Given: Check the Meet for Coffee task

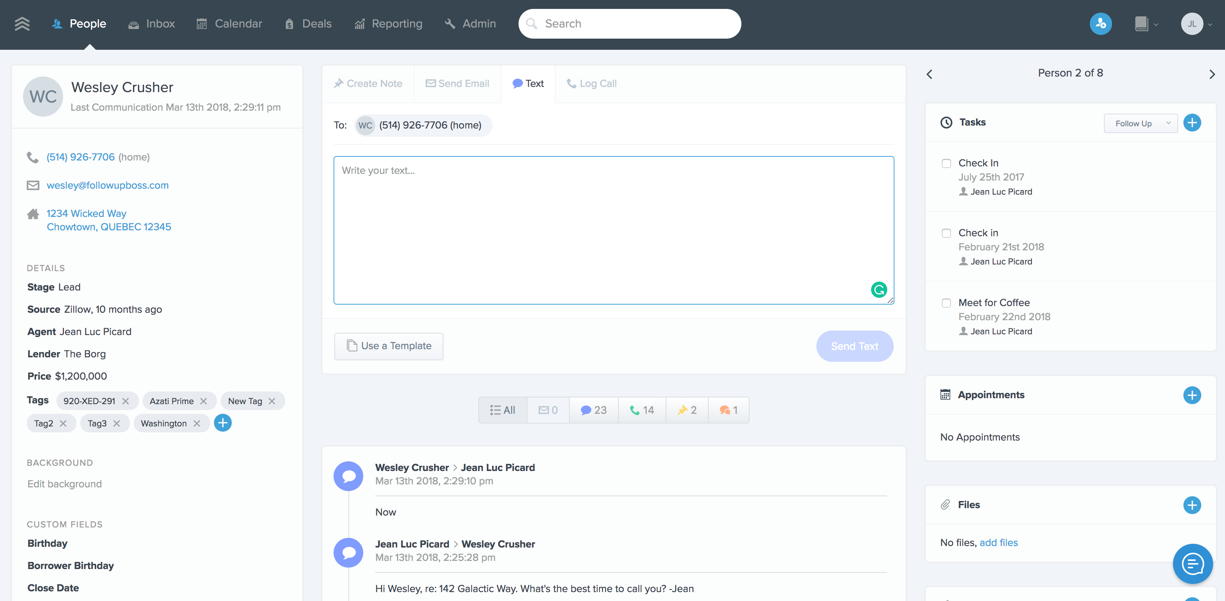Looking at the screenshot, I should coord(946,303).
